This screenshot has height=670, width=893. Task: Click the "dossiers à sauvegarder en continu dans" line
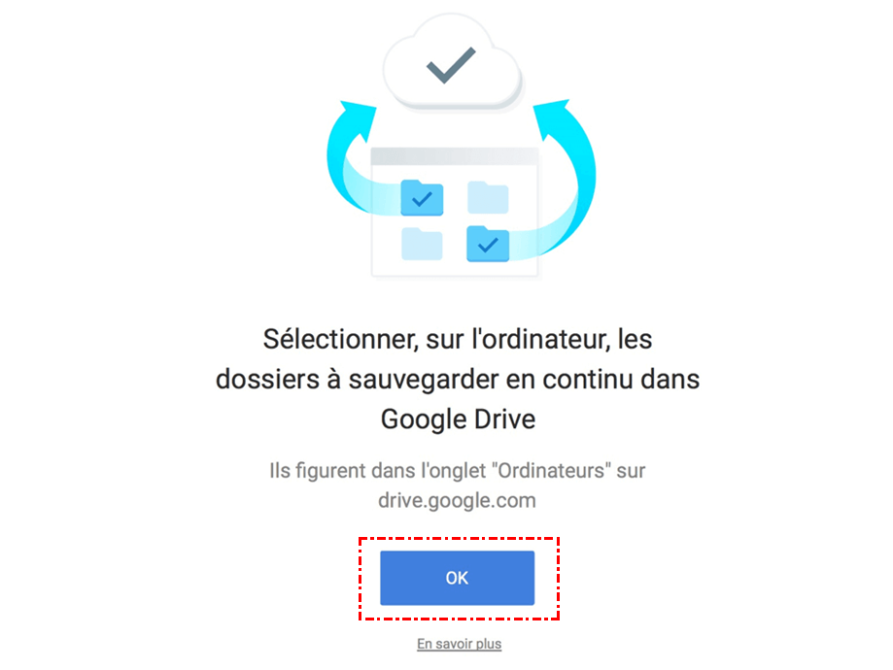(x=458, y=379)
